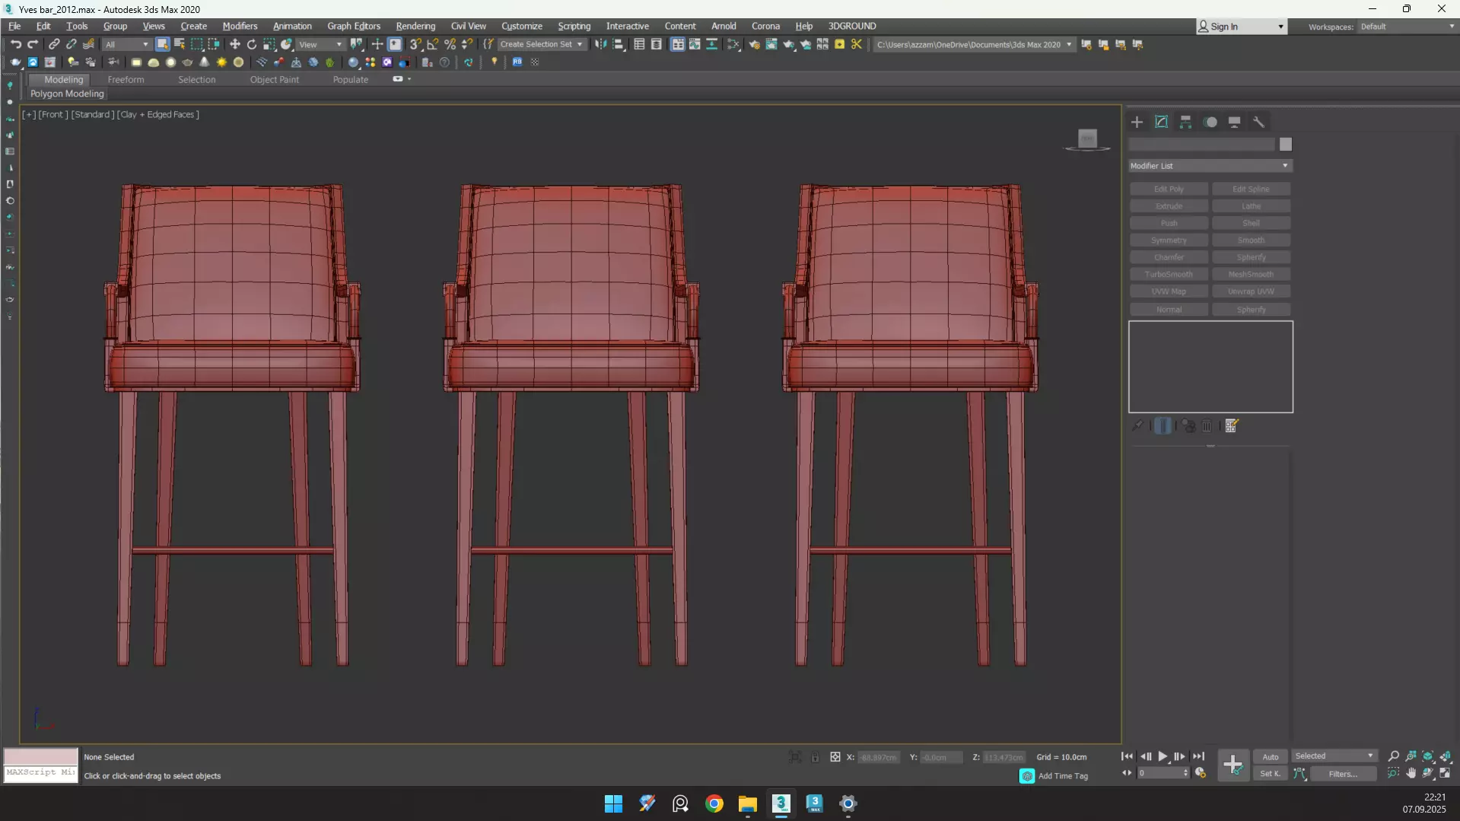Image resolution: width=1460 pixels, height=821 pixels.
Task: Toggle the Spinner Snap icon
Action: [467, 44]
